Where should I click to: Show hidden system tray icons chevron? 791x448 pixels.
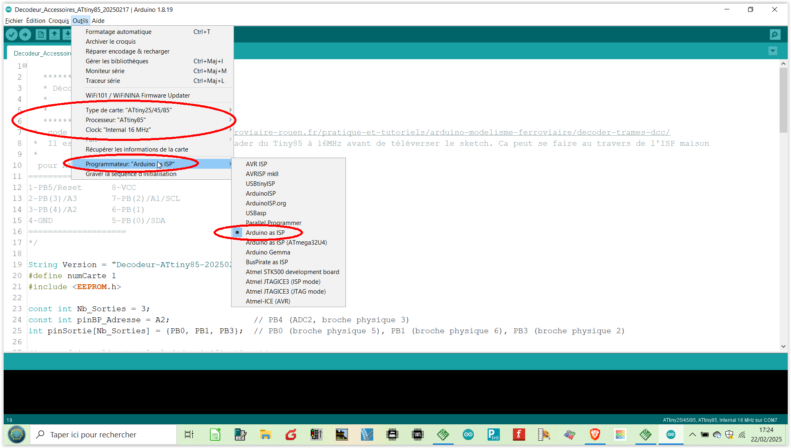[x=692, y=435]
